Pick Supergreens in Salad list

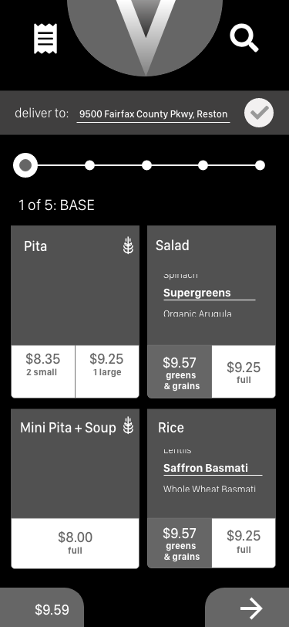coord(197,293)
